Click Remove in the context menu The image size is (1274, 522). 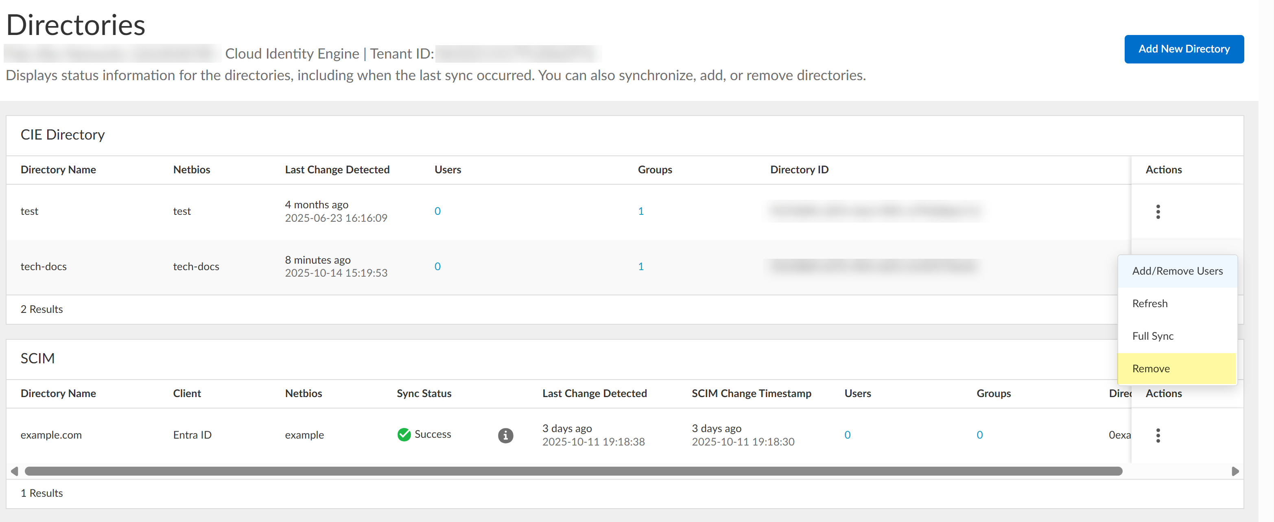click(x=1151, y=369)
